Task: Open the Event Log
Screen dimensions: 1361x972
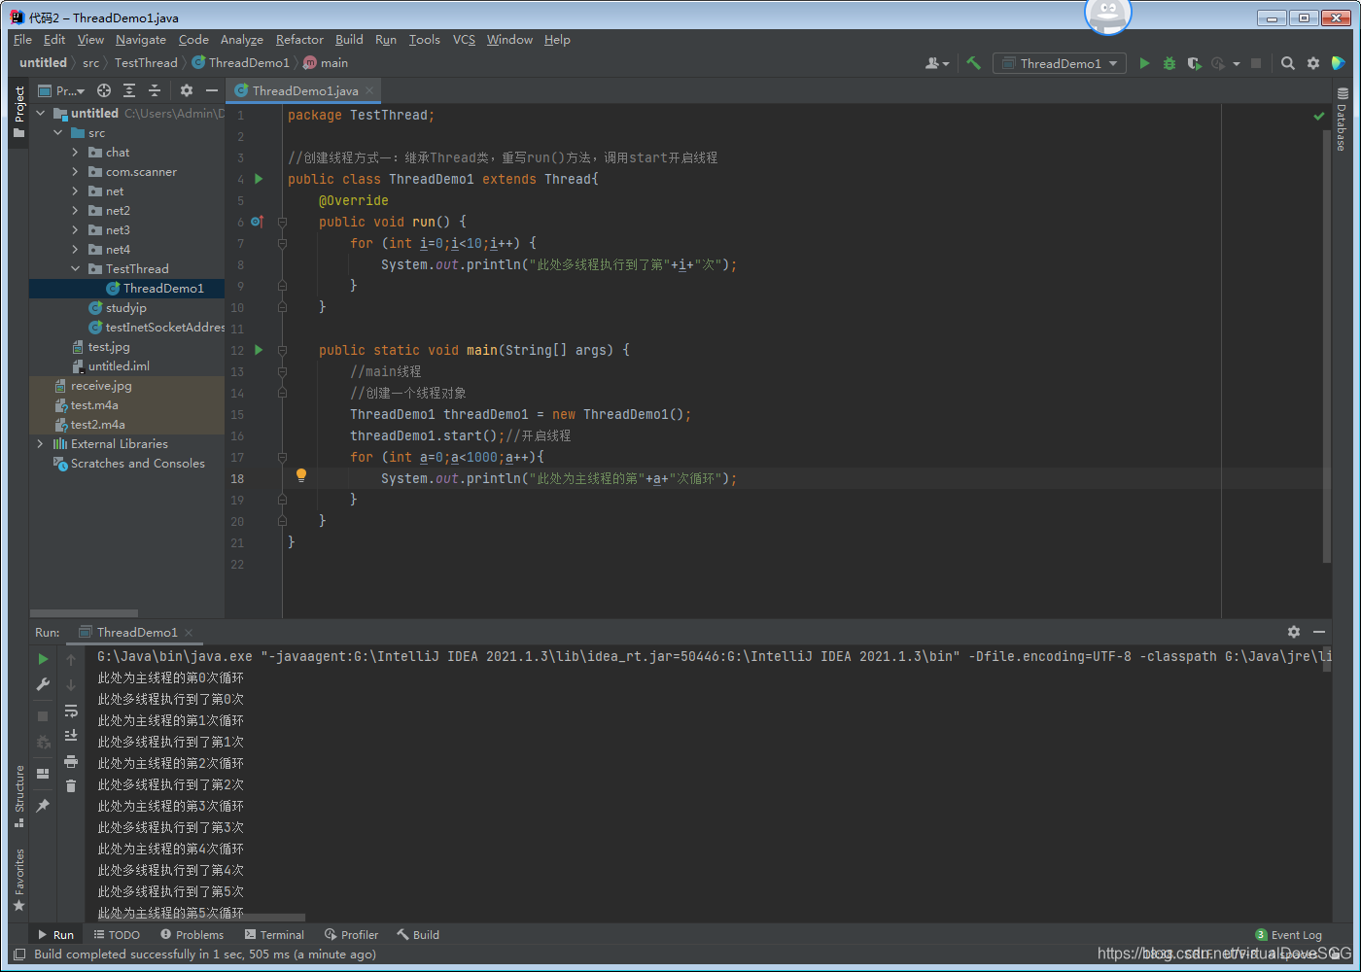Action: coord(1289,935)
